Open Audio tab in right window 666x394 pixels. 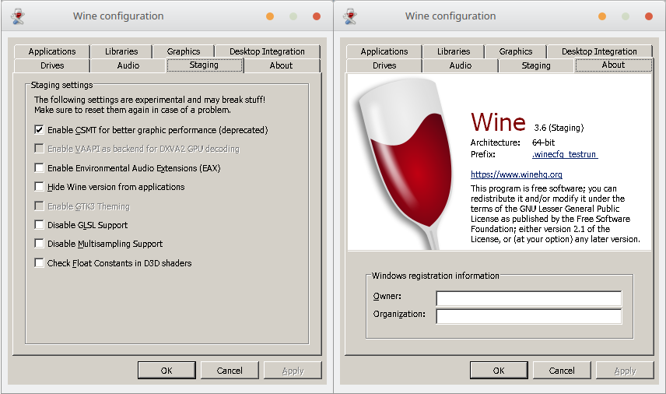[x=460, y=65]
